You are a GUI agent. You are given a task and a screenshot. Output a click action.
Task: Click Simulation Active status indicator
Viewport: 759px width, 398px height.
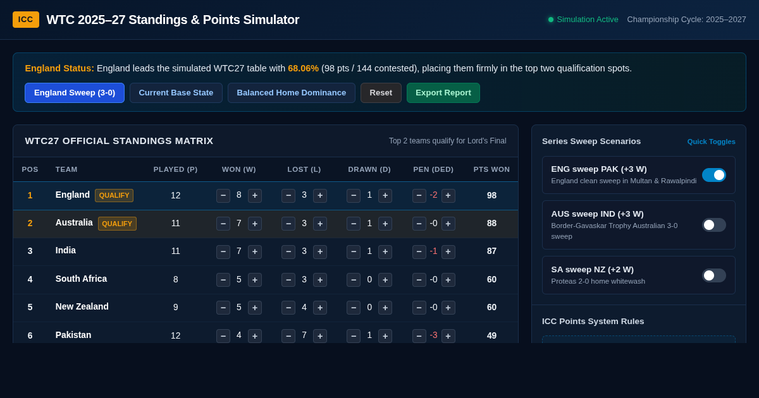point(583,20)
